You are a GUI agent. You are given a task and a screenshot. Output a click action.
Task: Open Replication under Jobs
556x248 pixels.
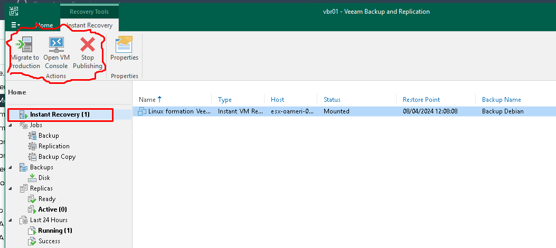tap(54, 146)
